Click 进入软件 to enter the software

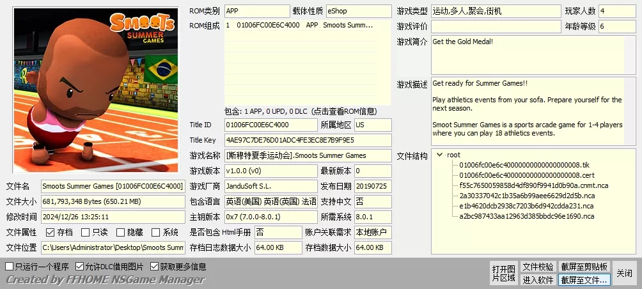point(538,279)
